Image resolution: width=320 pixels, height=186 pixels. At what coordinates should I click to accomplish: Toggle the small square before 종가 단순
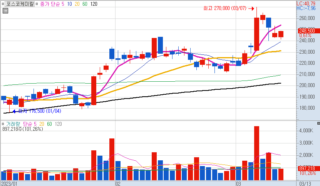(37, 4)
